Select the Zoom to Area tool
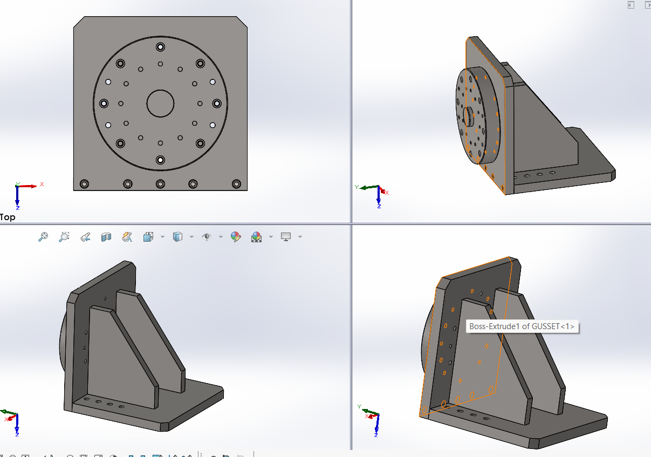 click(x=64, y=236)
